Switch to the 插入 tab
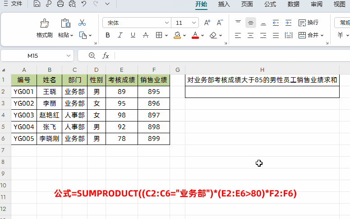This screenshot has height=219, width=350. click(x=224, y=4)
